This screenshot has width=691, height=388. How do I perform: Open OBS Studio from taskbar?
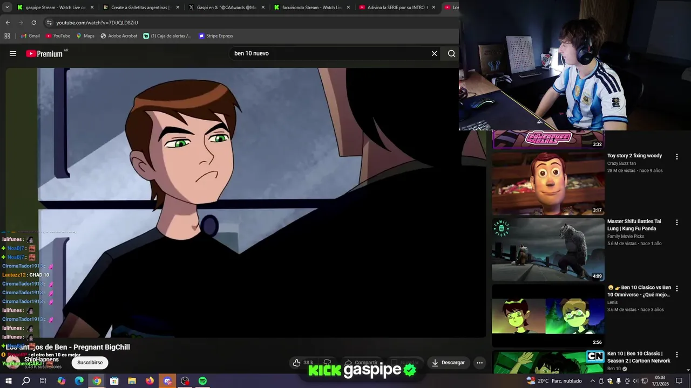click(x=185, y=381)
